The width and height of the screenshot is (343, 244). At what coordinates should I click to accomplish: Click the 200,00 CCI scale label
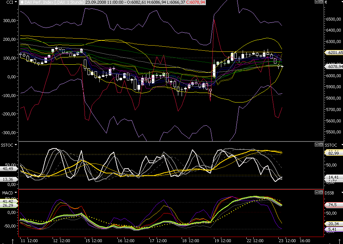click(x=10, y=39)
